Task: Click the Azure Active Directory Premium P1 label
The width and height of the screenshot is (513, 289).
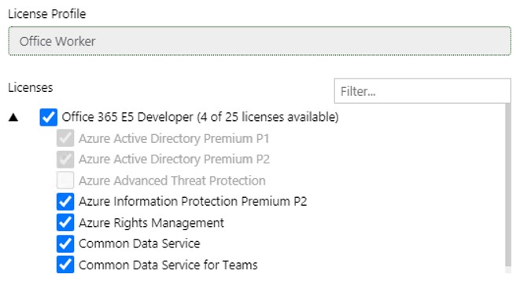Action: 174,138
